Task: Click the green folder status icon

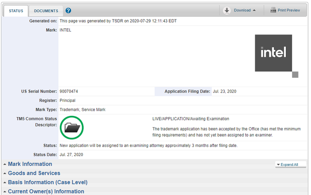Action: click(x=71, y=127)
